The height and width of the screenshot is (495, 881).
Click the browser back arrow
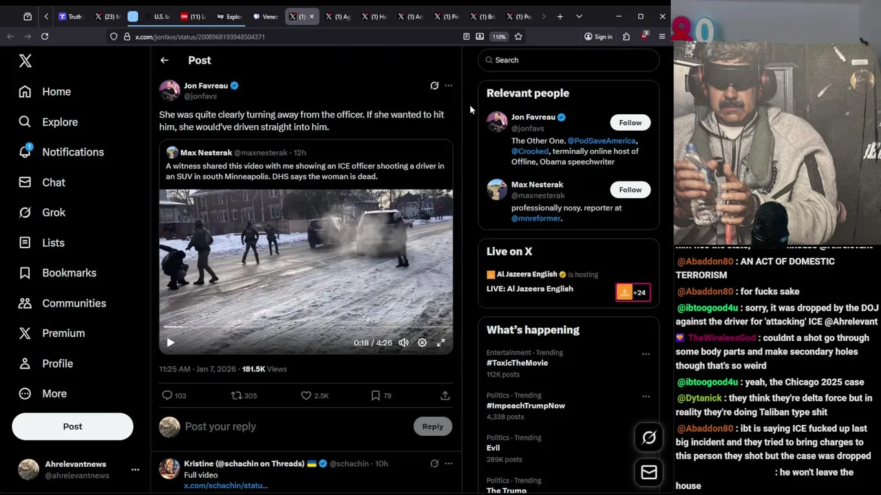click(10, 36)
